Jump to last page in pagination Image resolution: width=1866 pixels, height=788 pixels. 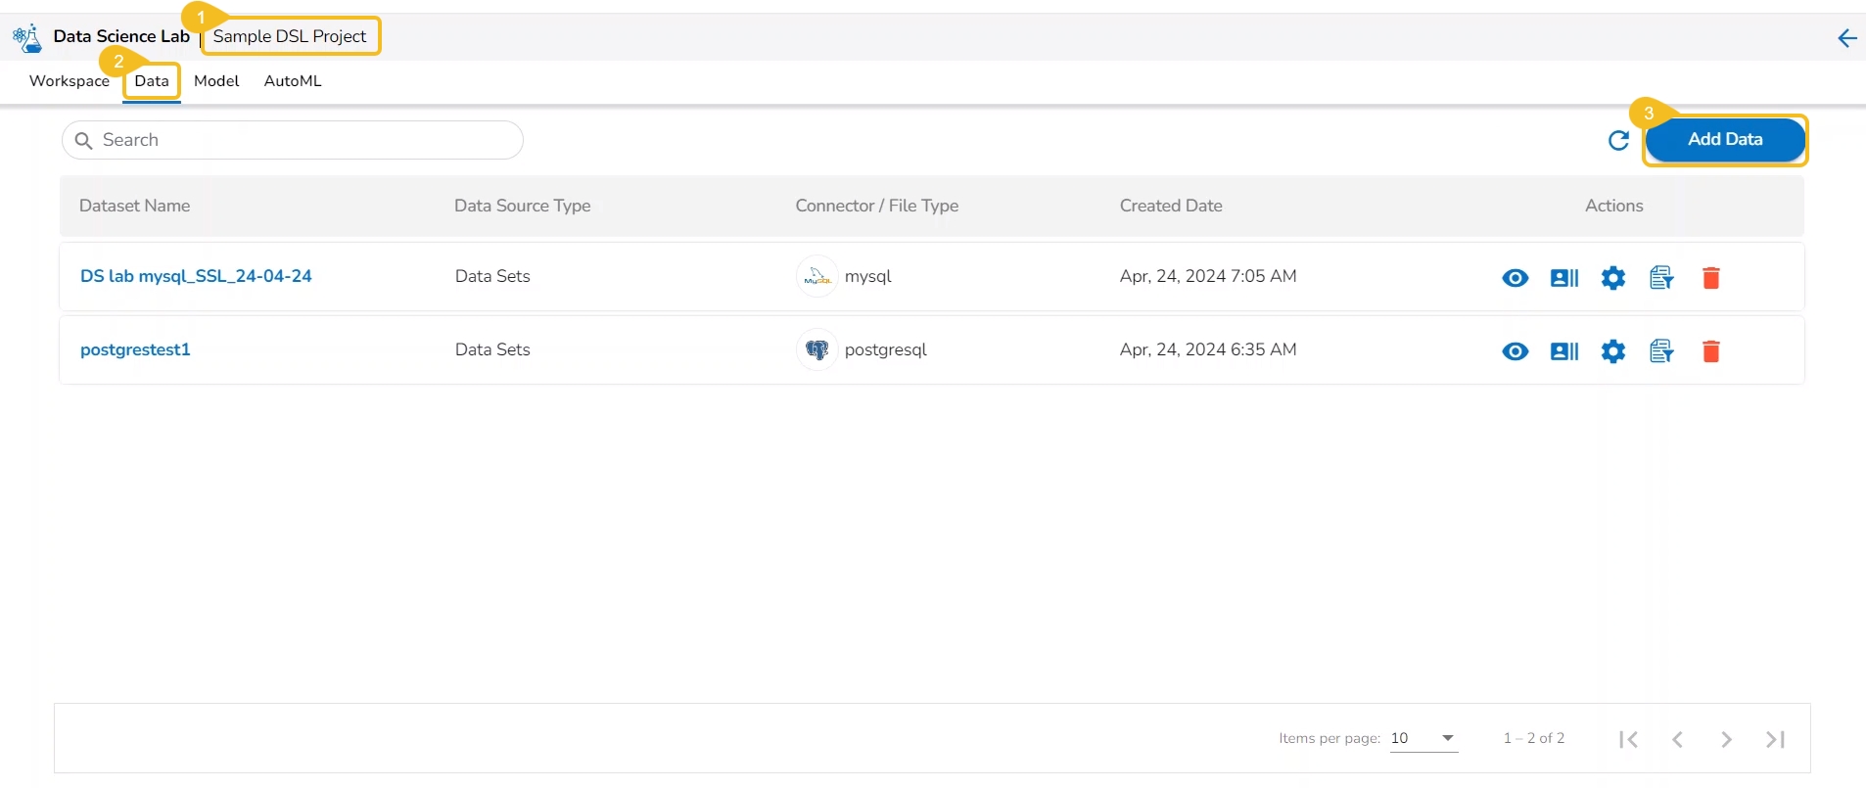point(1775,739)
